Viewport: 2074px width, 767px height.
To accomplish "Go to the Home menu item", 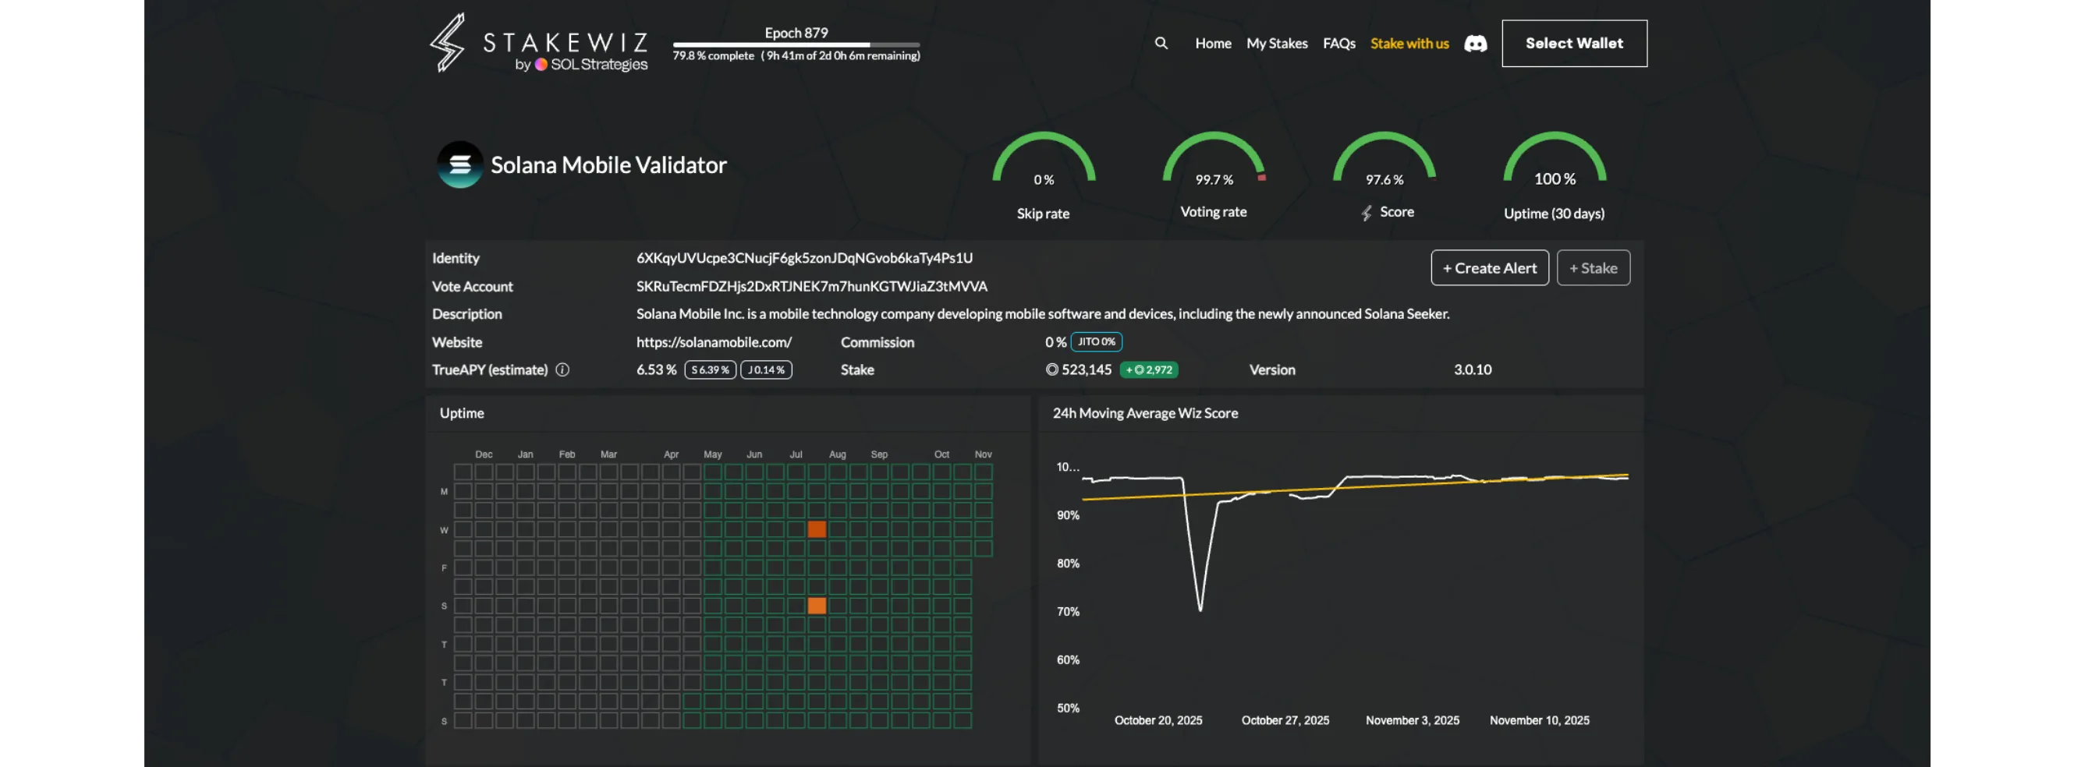I will tap(1213, 44).
